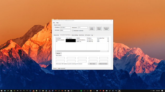Viewport: 165px width, 92px height.
Task: Click the table's horizontal scrollbar thumb
Action: coord(78,51)
